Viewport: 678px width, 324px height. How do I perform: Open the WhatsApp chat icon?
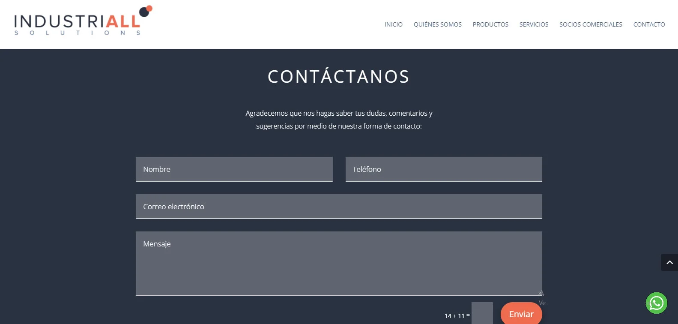tap(656, 303)
